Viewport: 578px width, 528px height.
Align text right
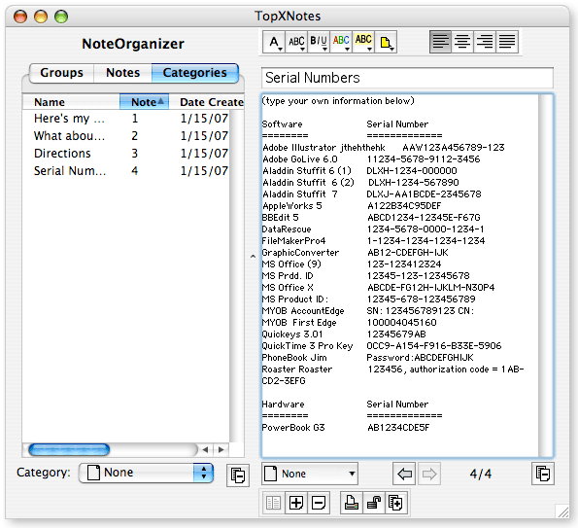point(485,42)
